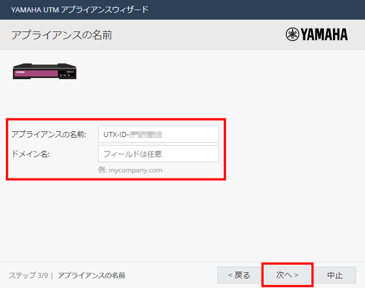Screen dimensions: 365x288
Task: Click the YAMAHA wordmark in header
Action: click(x=324, y=35)
